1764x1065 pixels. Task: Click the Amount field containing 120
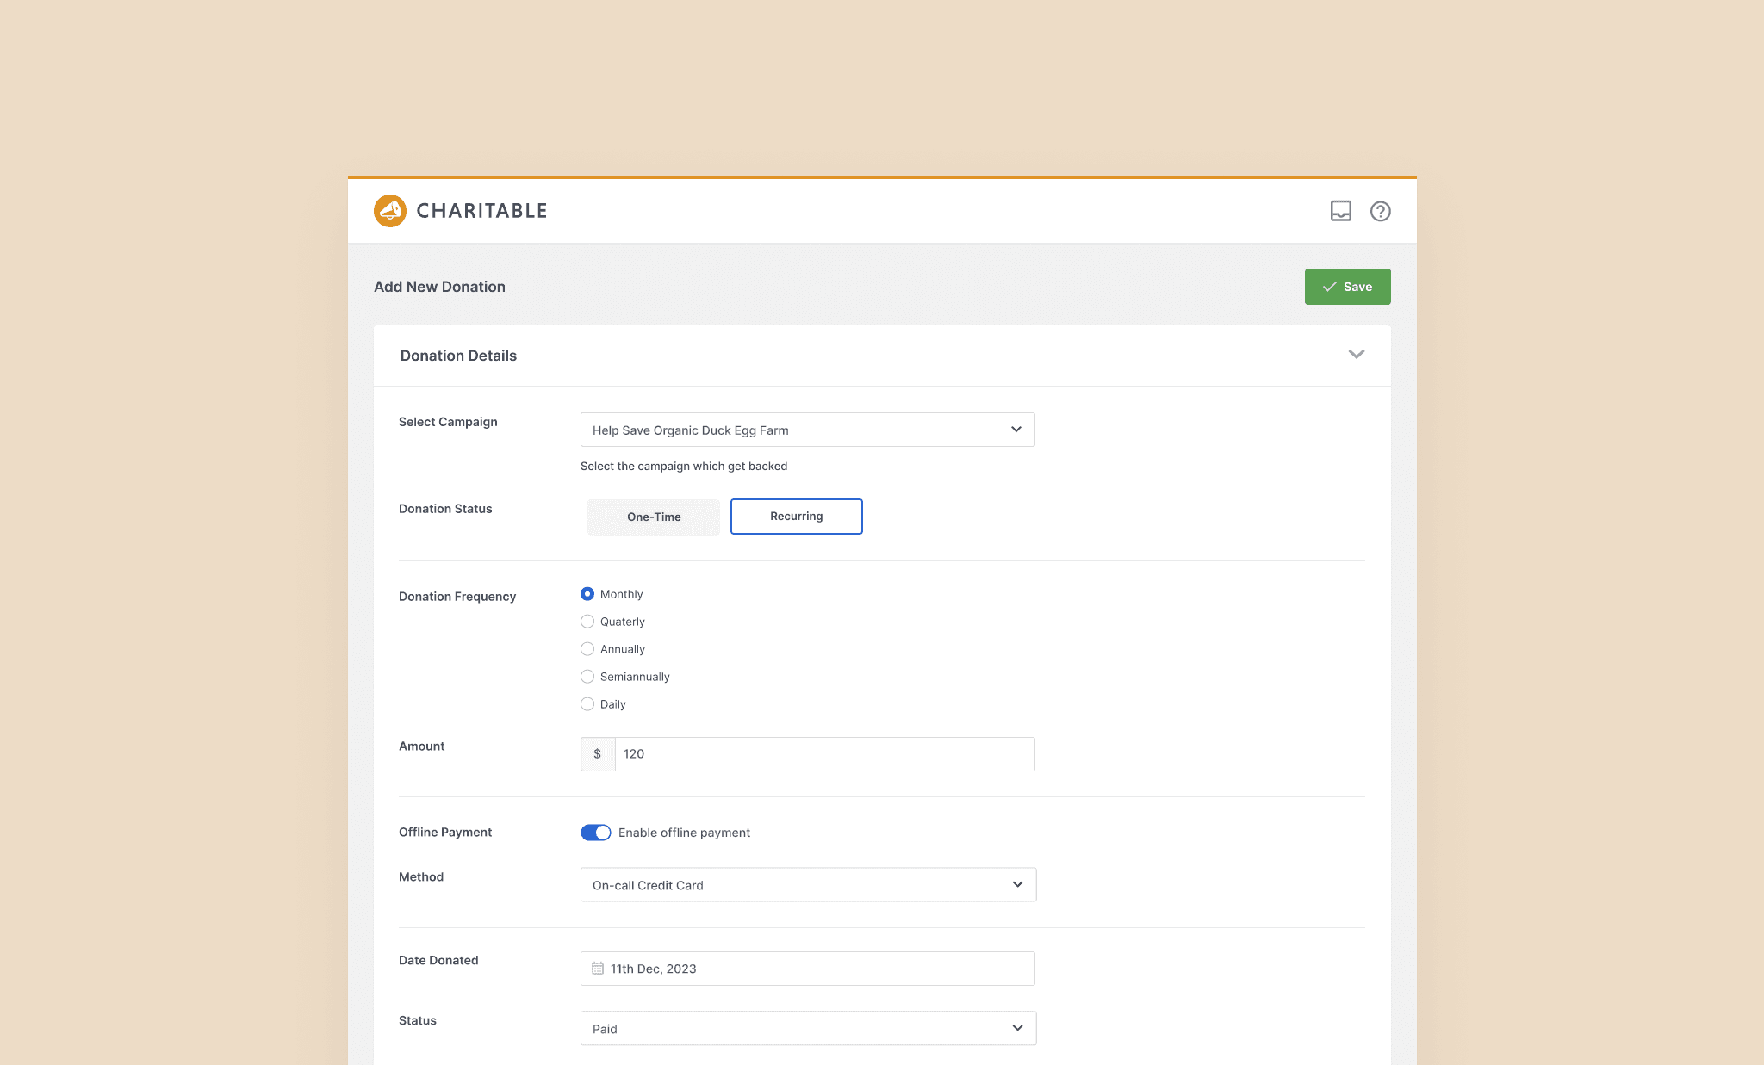point(823,754)
